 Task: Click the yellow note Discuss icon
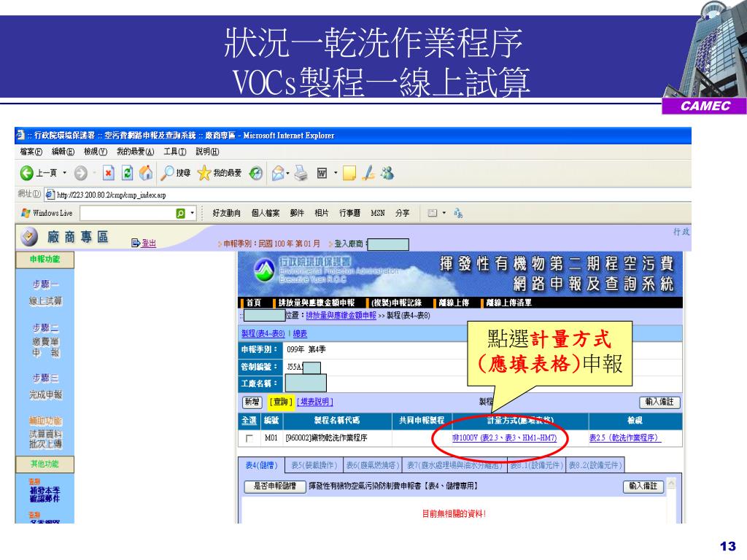coord(349,173)
